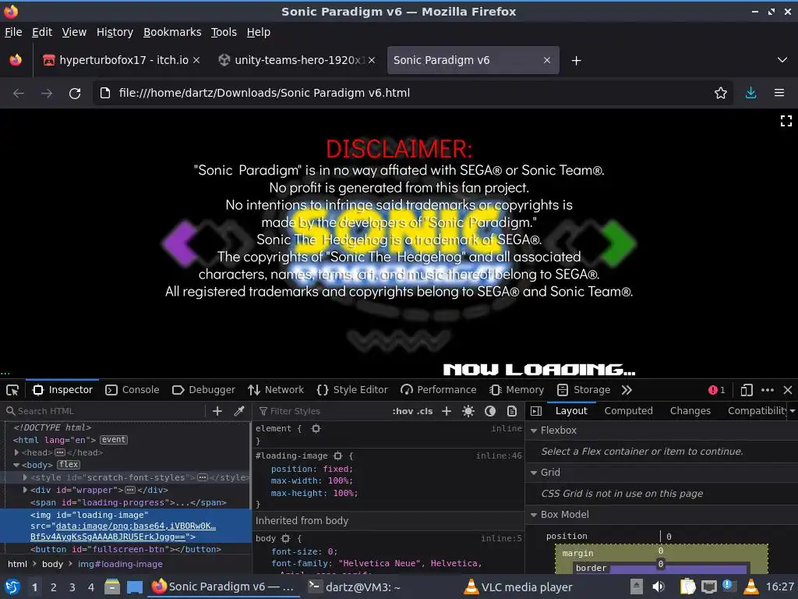This screenshot has height=599, width=798.
Task: Focus the Search HTML field
Action: [x=104, y=411]
